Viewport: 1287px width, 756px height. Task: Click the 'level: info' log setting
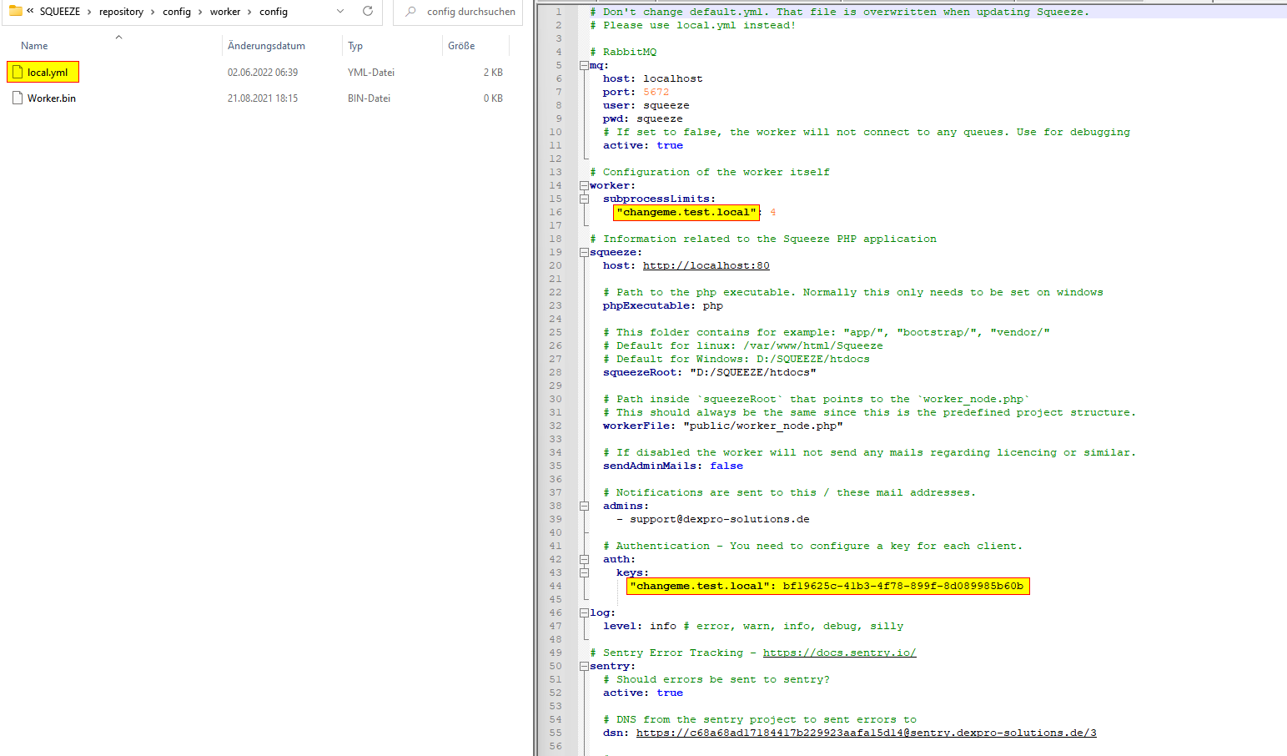click(639, 626)
